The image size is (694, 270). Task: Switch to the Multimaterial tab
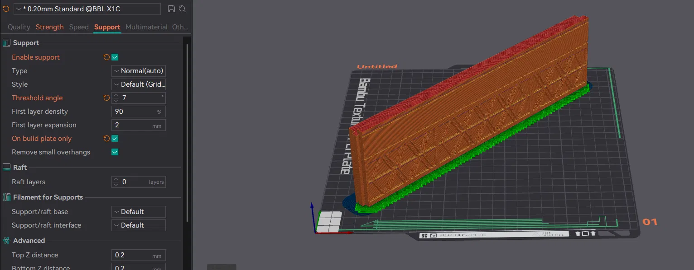pyautogui.click(x=146, y=27)
